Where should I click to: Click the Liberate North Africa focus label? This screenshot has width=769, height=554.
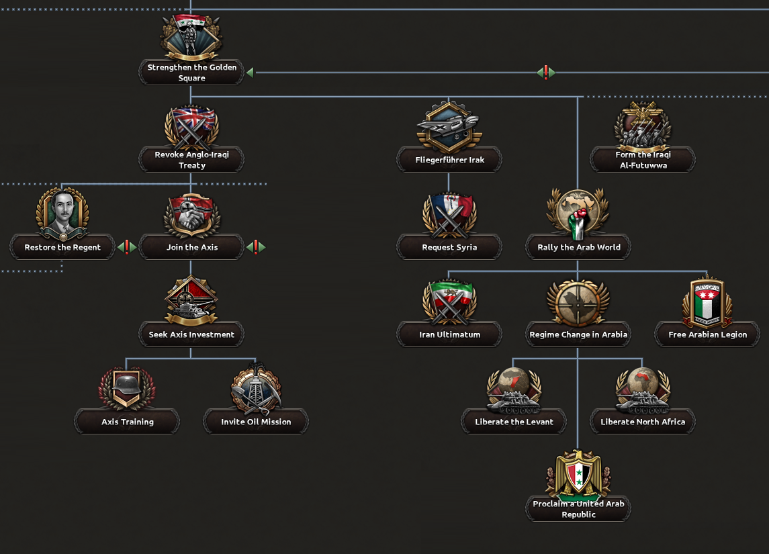coord(643,422)
